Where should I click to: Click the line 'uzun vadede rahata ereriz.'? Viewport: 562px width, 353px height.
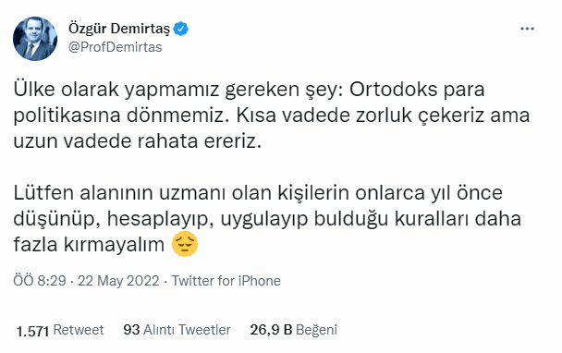point(138,141)
